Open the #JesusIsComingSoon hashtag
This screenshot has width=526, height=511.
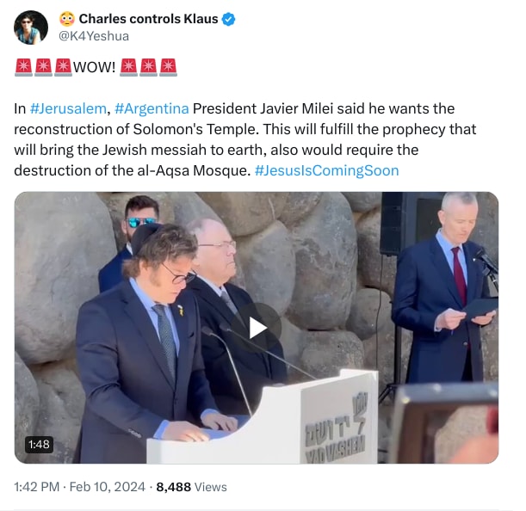pos(327,170)
